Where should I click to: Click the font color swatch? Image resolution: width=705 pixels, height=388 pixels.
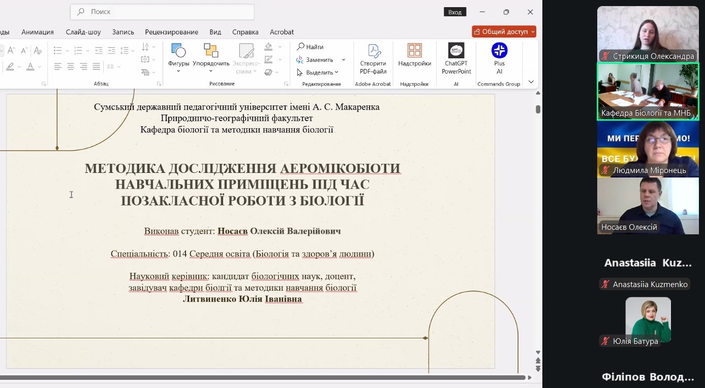click(30, 66)
